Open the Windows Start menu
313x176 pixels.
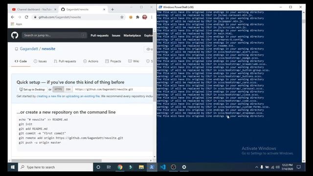(13, 167)
